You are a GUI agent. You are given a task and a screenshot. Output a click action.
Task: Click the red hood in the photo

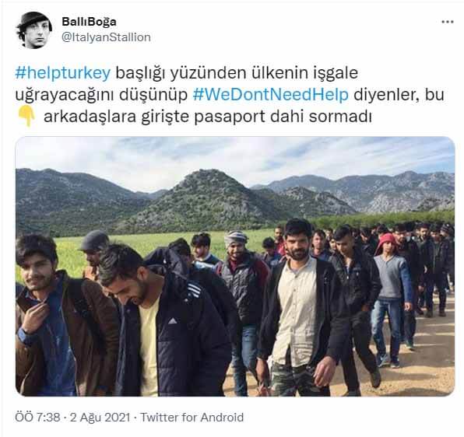tap(388, 241)
